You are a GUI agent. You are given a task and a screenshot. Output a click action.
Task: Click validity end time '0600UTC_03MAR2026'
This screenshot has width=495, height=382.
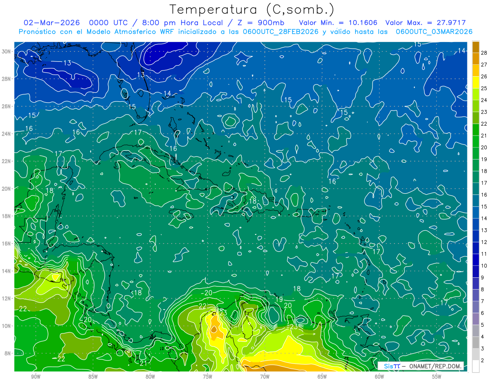(434, 32)
